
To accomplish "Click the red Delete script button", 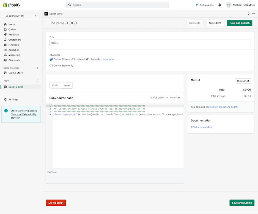I will (x=56, y=203).
